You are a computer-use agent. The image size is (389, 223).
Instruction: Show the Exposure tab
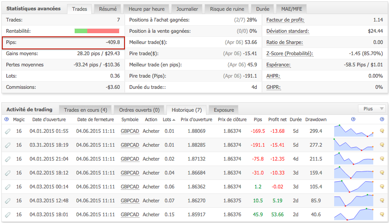224,109
